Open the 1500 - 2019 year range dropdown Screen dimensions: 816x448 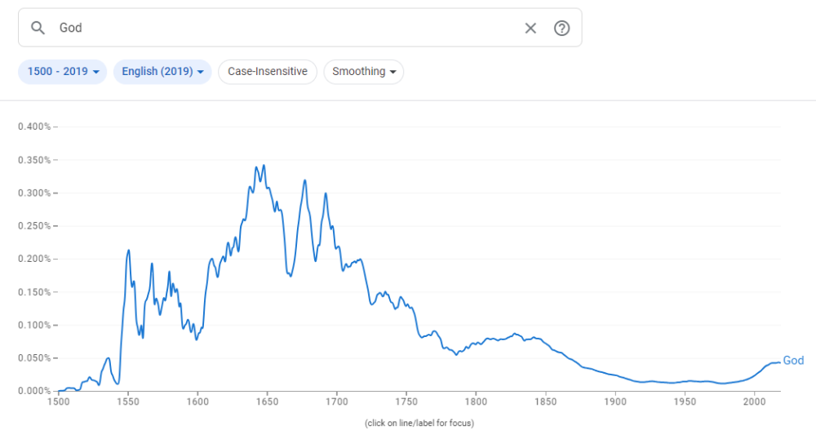point(63,72)
